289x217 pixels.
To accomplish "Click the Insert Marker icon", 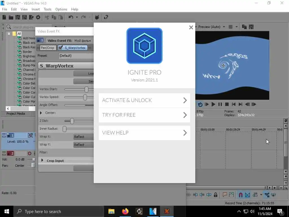I will 225,195.
